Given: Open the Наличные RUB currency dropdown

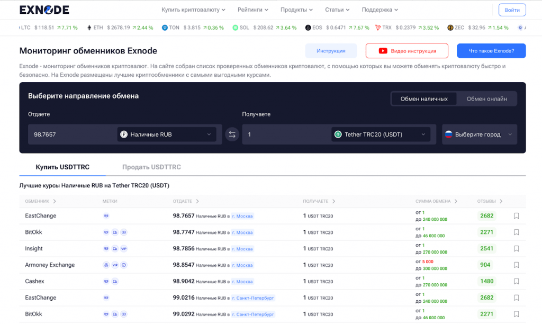Looking at the screenshot, I should pyautogui.click(x=167, y=134).
